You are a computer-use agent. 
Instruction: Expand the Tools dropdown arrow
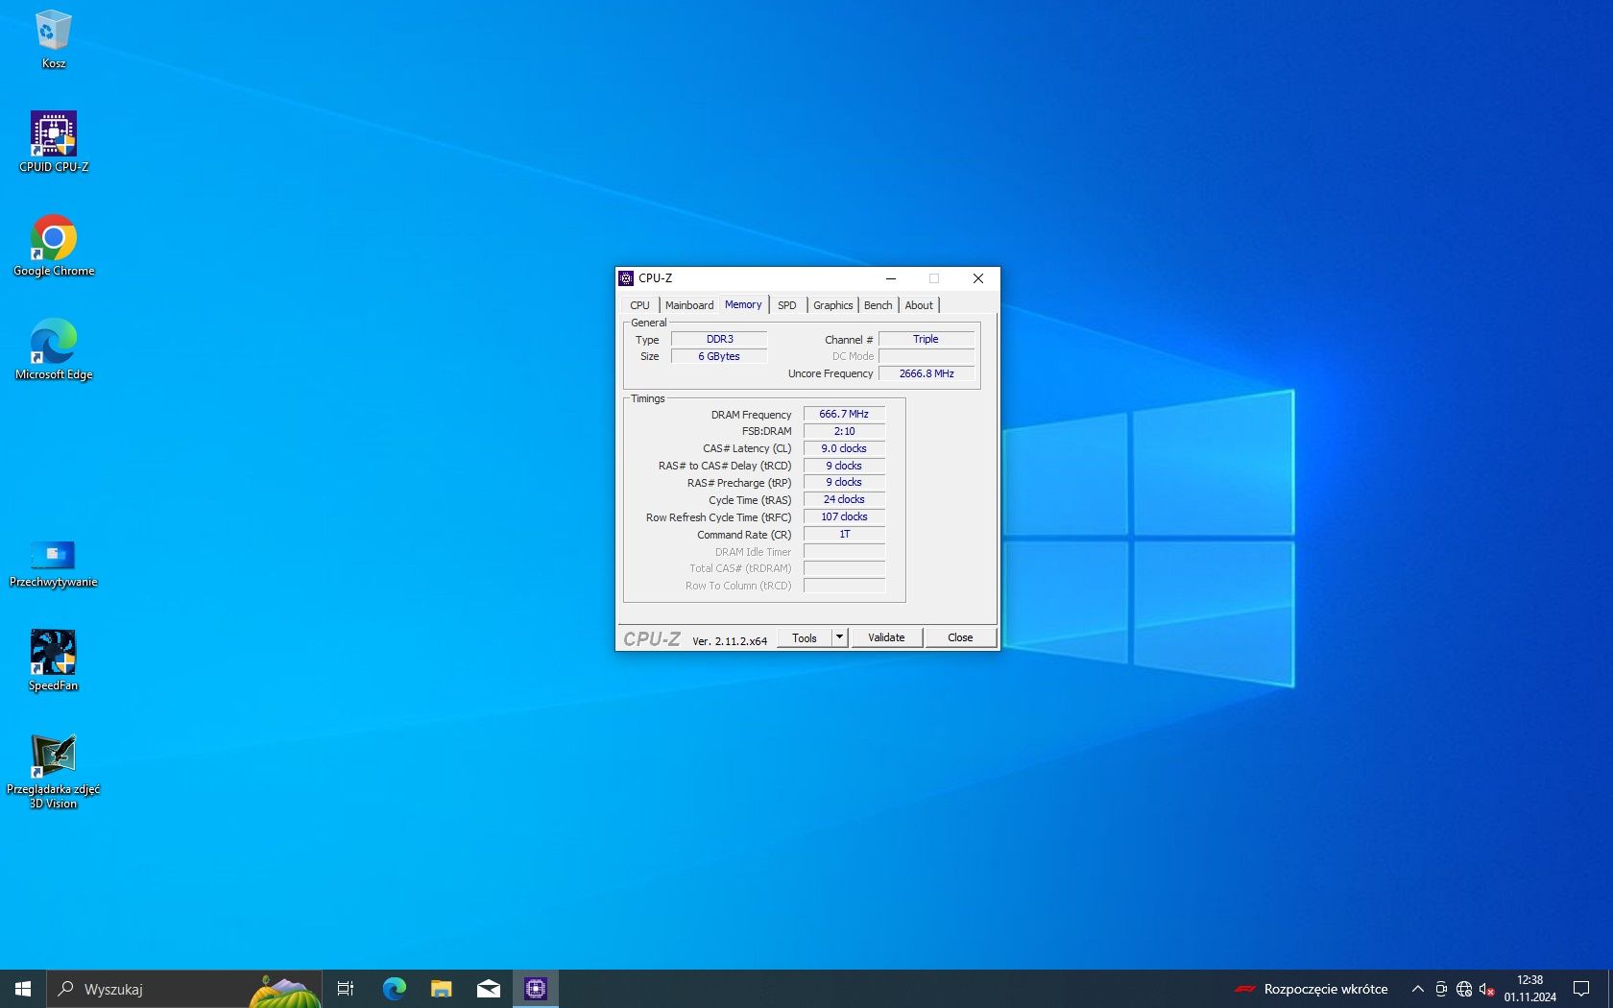[839, 637]
